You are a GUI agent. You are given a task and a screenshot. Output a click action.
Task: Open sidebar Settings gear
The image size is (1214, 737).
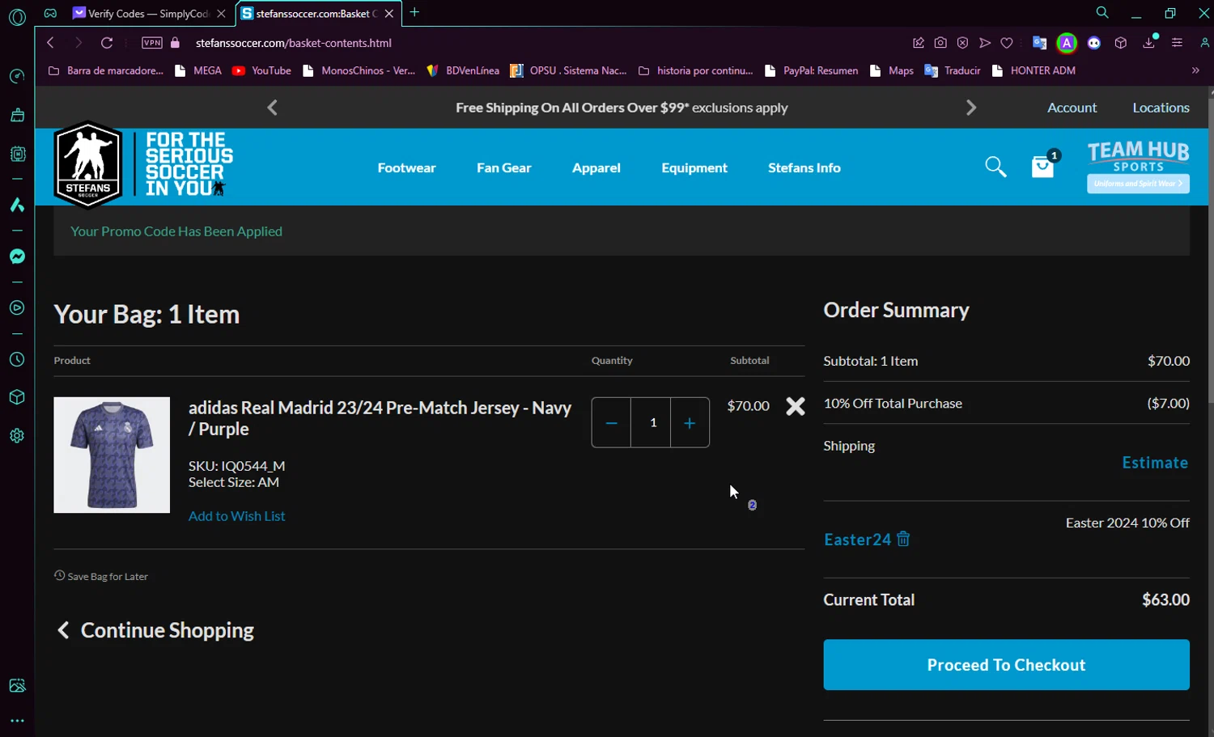17,435
